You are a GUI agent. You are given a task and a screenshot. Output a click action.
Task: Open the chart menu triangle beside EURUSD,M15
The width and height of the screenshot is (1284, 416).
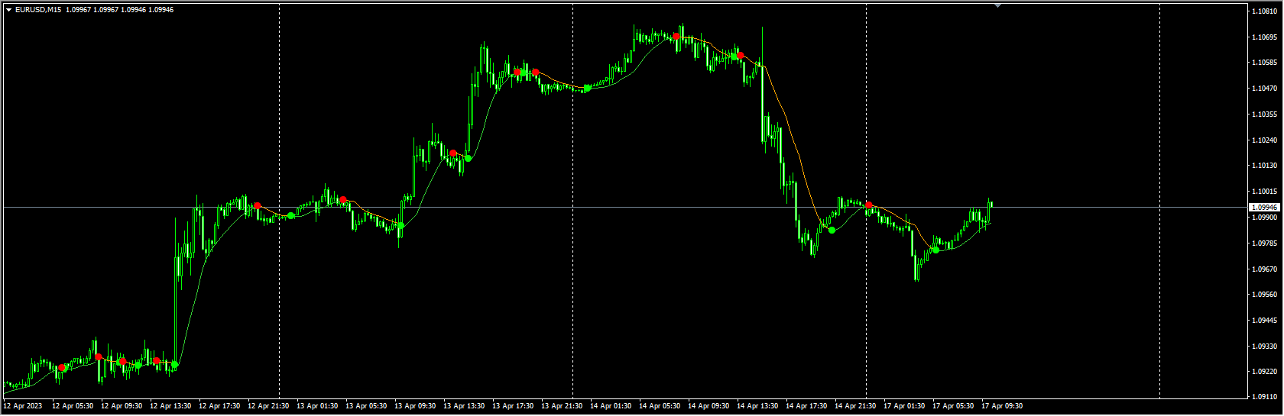tap(8, 10)
